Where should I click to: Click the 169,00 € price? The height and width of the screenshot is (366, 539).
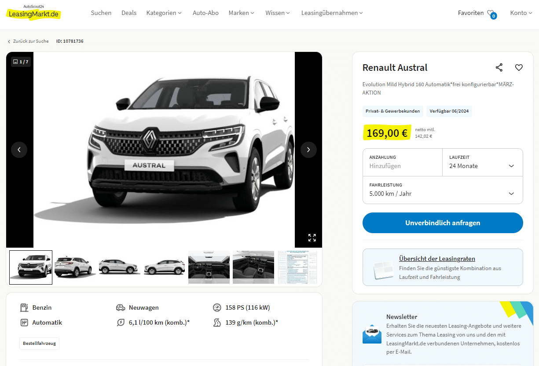click(387, 133)
